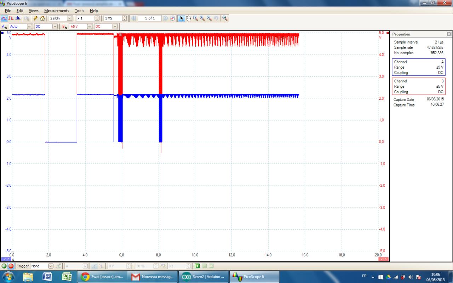Switch to spectrum mode
453x283 pixels.
point(18,18)
